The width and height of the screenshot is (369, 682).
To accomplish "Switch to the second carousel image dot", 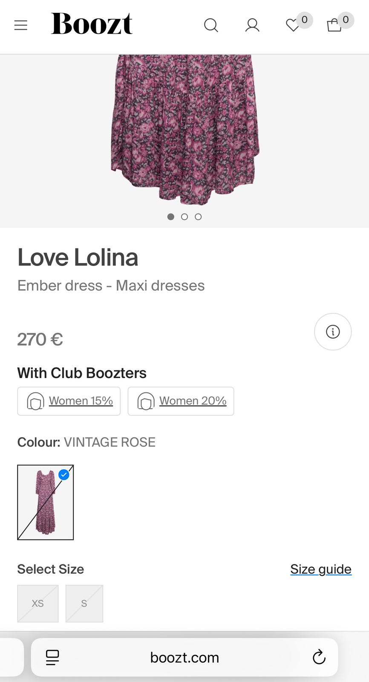I will (x=184, y=217).
